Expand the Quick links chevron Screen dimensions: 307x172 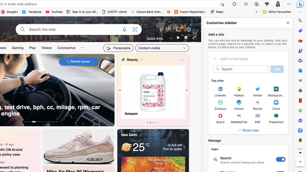170,38
